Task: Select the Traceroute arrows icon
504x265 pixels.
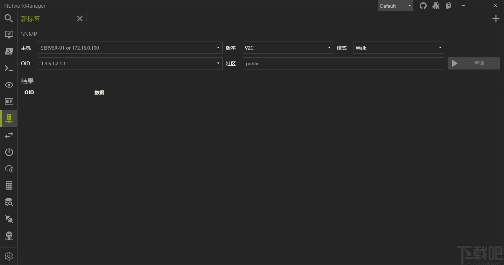Action: (x=9, y=135)
